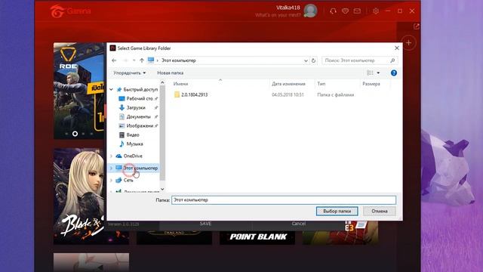Select OneDrive in navigation pane
Image resolution: width=483 pixels, height=272 pixels.
pyautogui.click(x=133, y=156)
